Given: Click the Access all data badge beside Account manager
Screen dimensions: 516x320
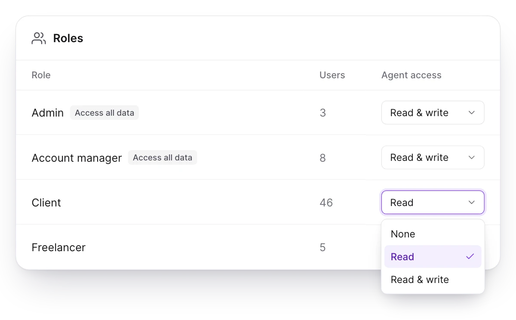Looking at the screenshot, I should pos(163,157).
